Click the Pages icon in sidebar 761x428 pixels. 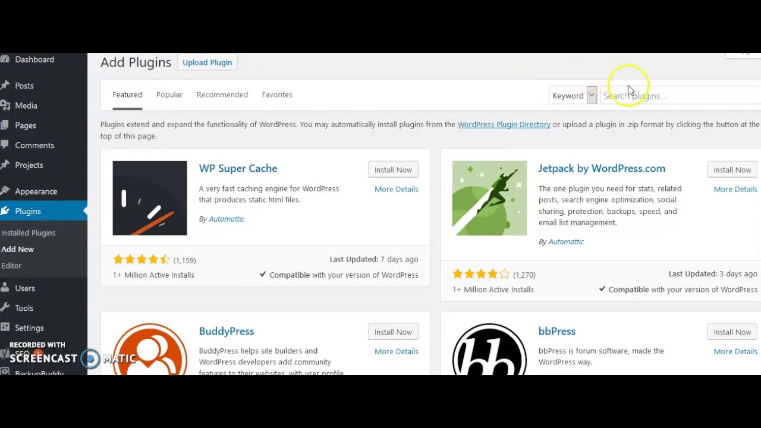point(5,125)
